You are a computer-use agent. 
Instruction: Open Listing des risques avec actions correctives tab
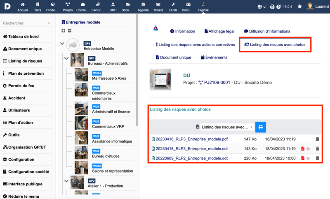[195, 45]
